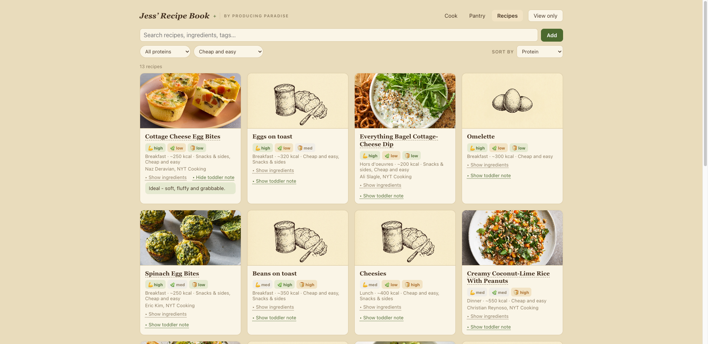Click the recipe search input field
Viewport: 708px width, 344px height.
339,35
